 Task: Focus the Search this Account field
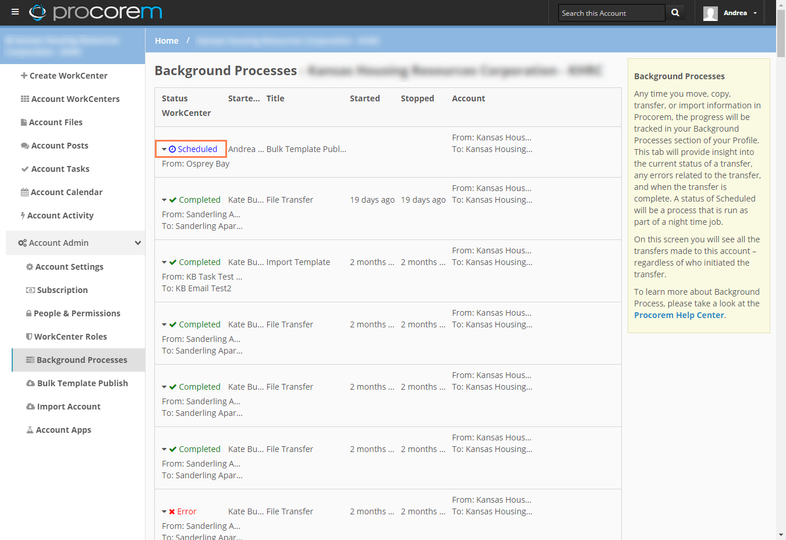tap(611, 13)
